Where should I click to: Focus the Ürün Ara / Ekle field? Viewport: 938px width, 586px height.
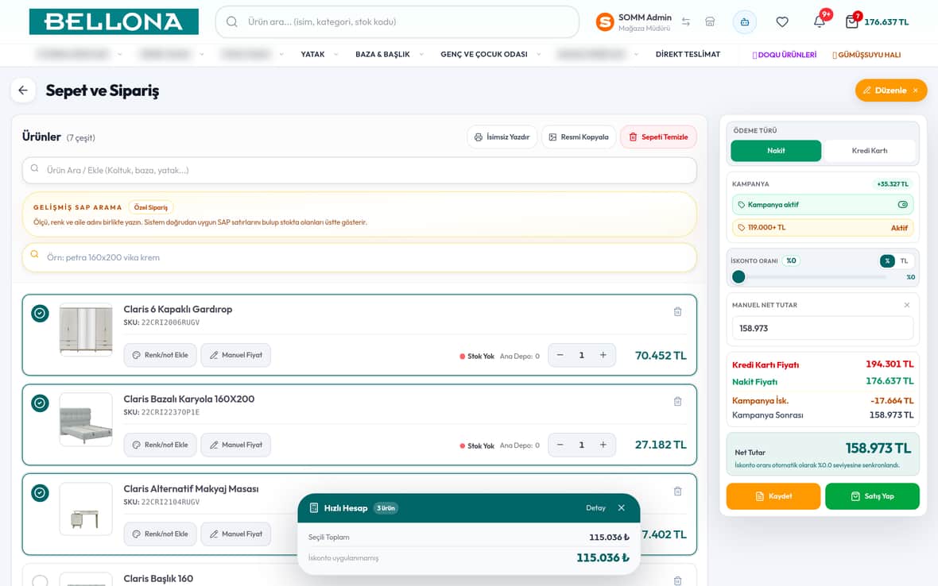coord(359,170)
